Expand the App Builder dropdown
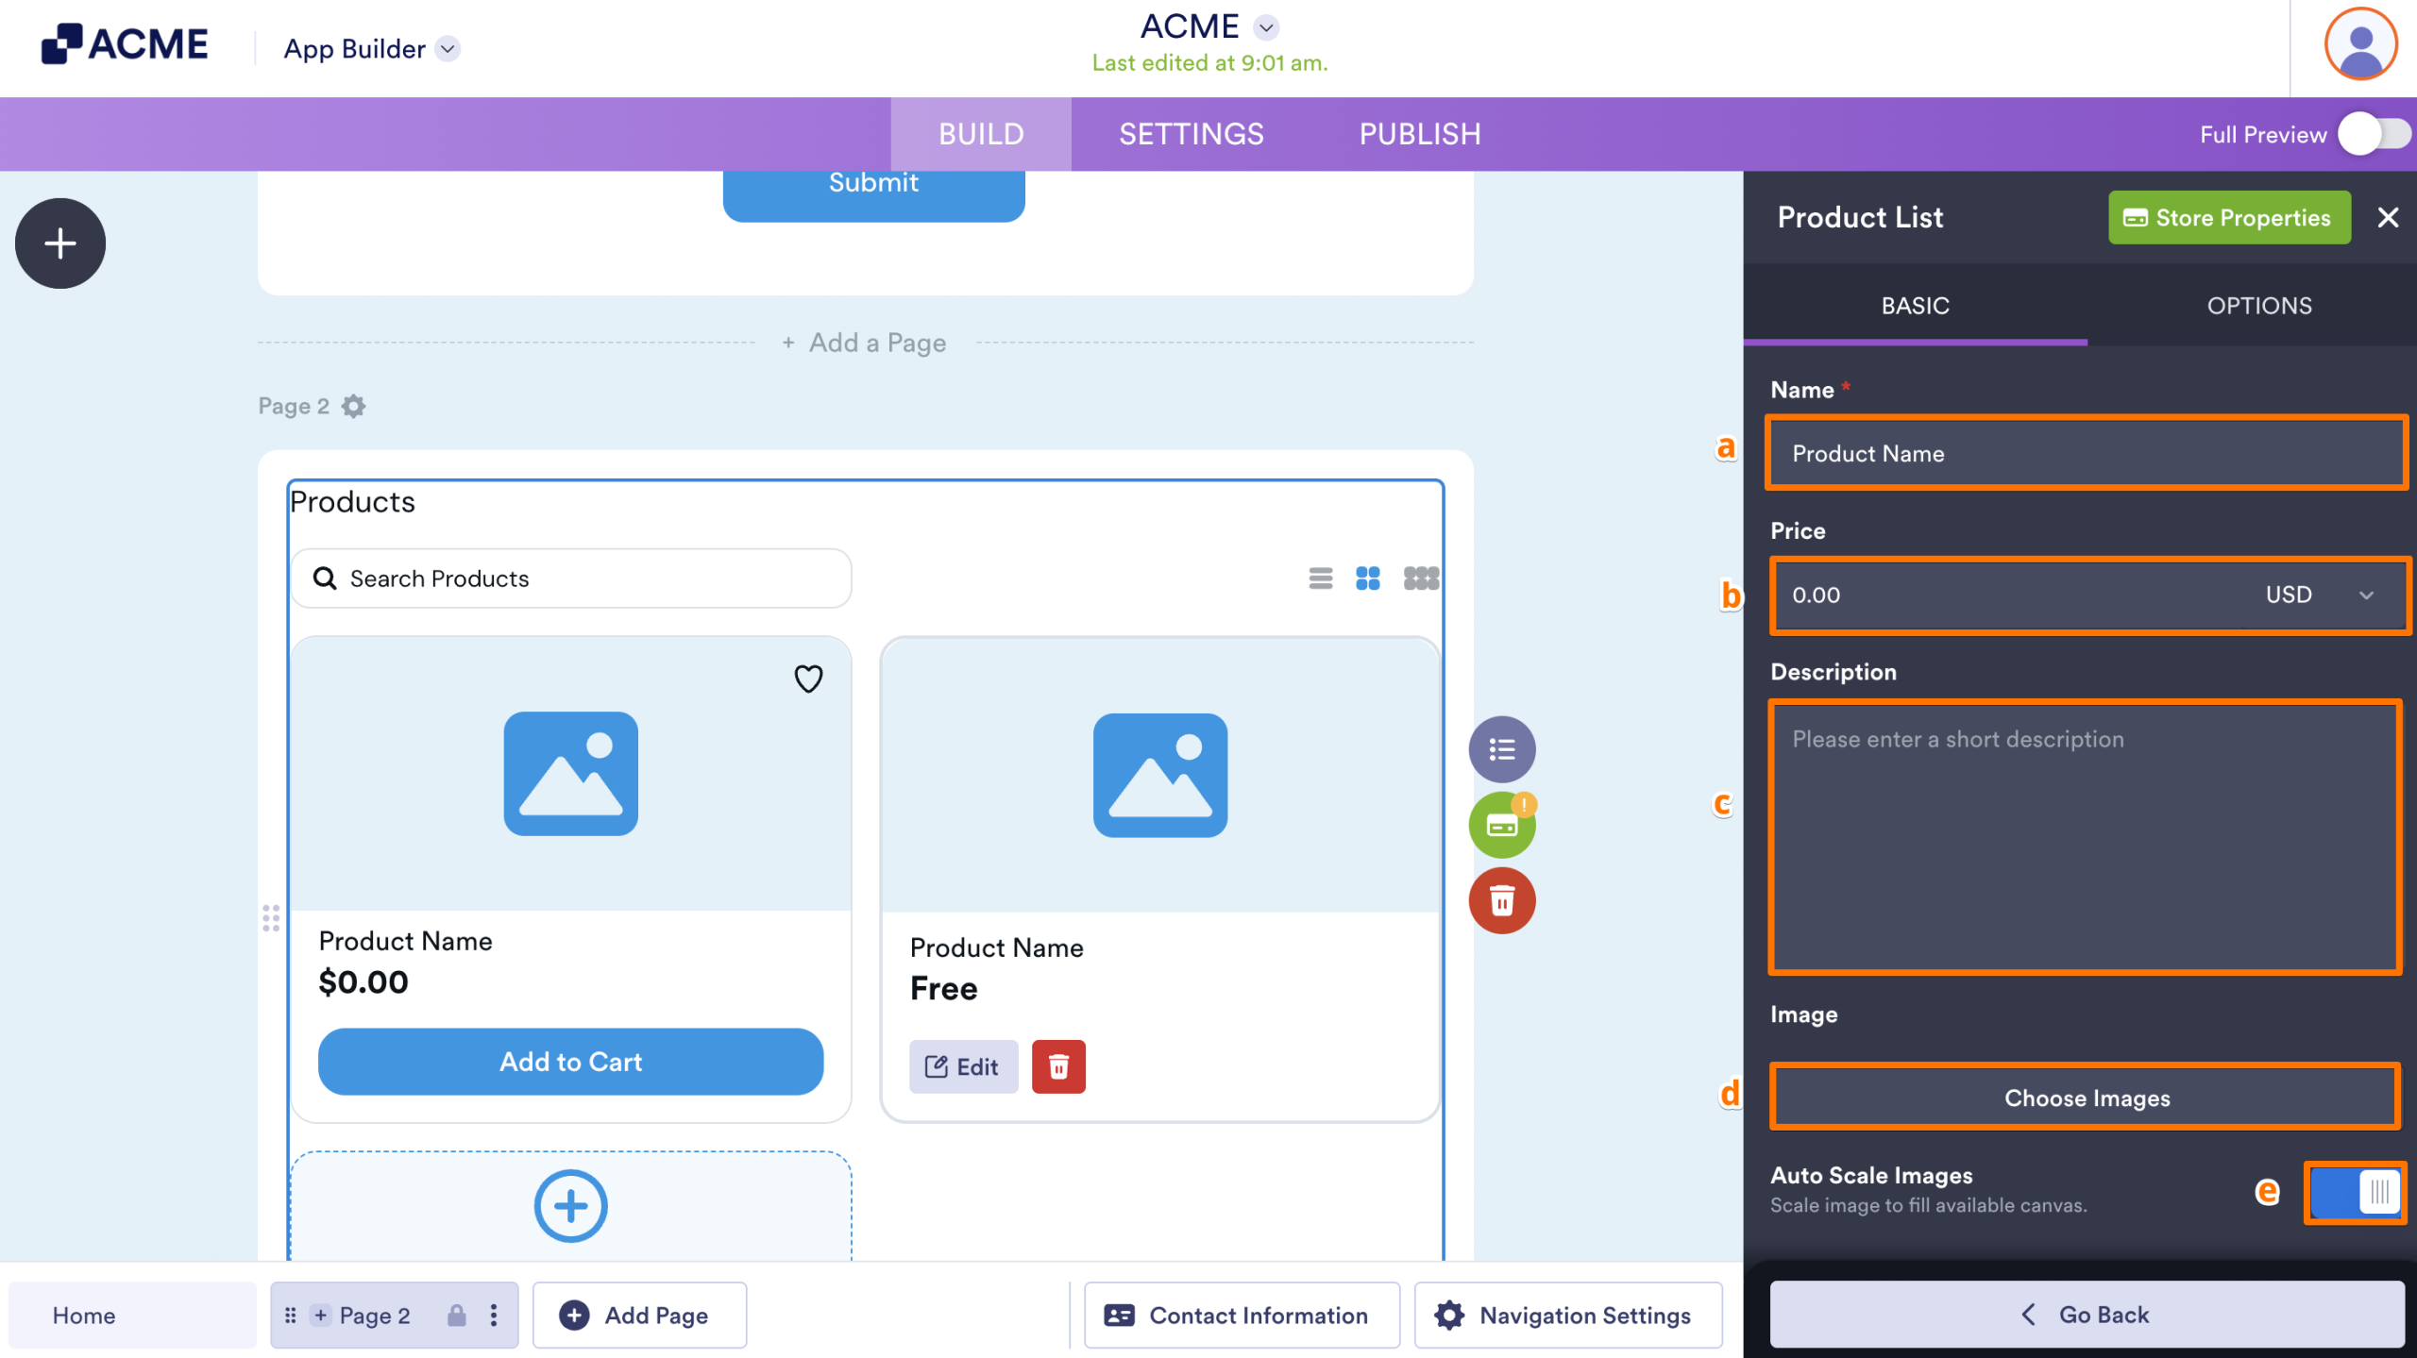This screenshot has width=2417, height=1358. 448,49
